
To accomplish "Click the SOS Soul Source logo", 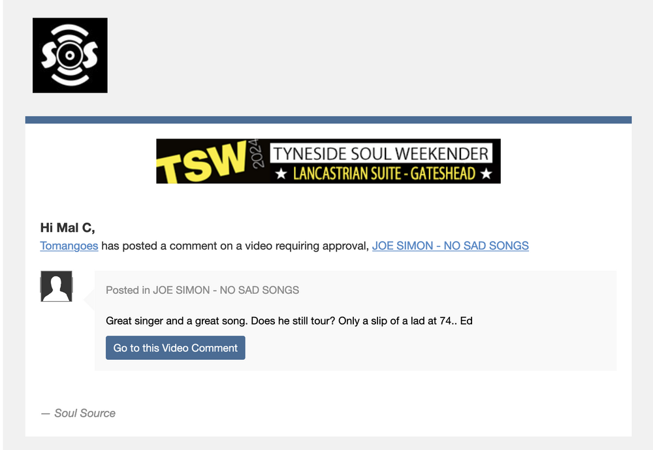I will point(70,55).
